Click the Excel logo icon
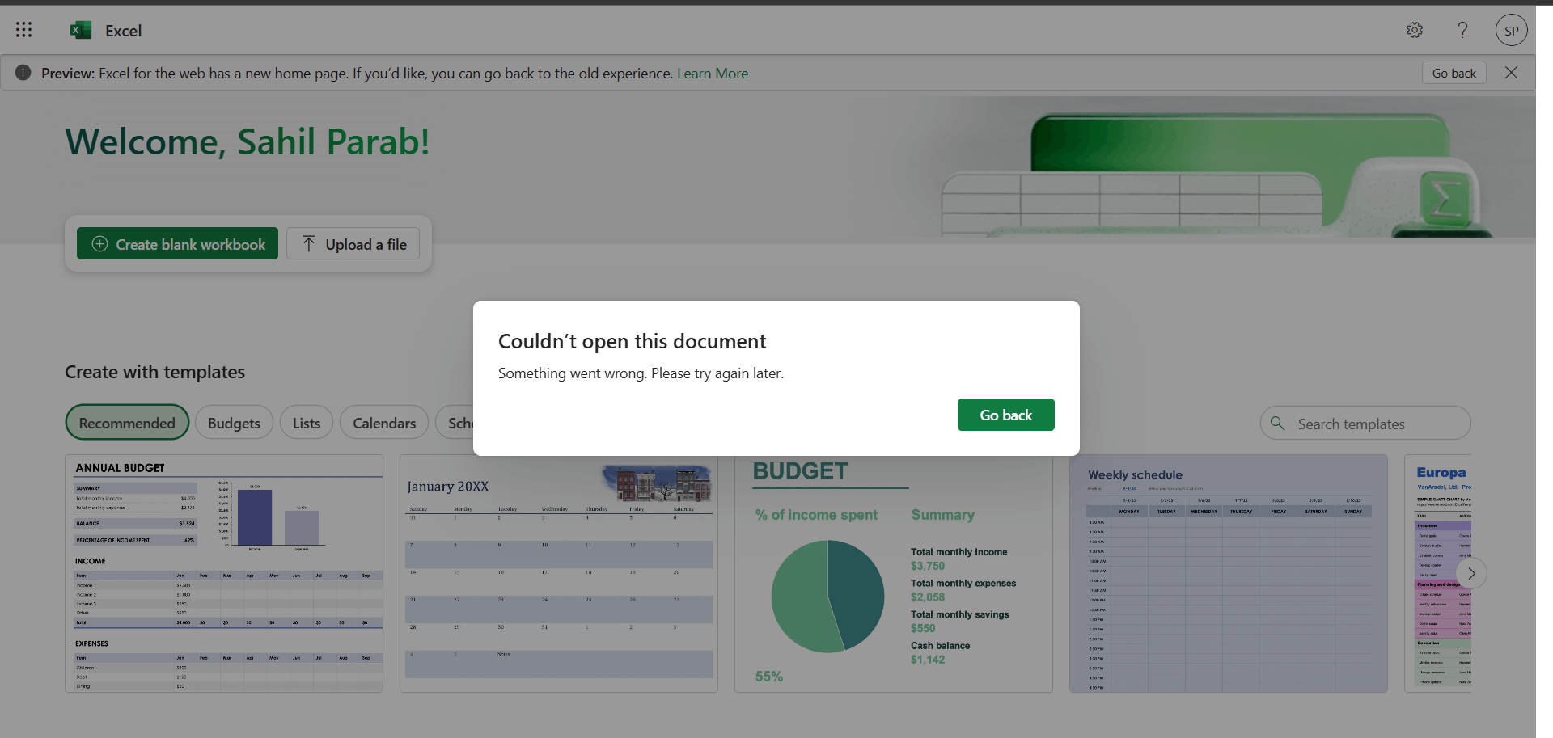Screen dimensions: 1553x738 coord(81,30)
